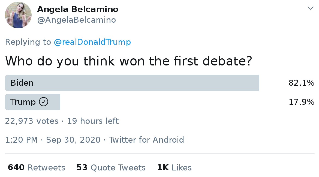The image size is (319, 177).
Task: Open the 1:20 PM Sep 30 timestamp
Action: pos(53,140)
